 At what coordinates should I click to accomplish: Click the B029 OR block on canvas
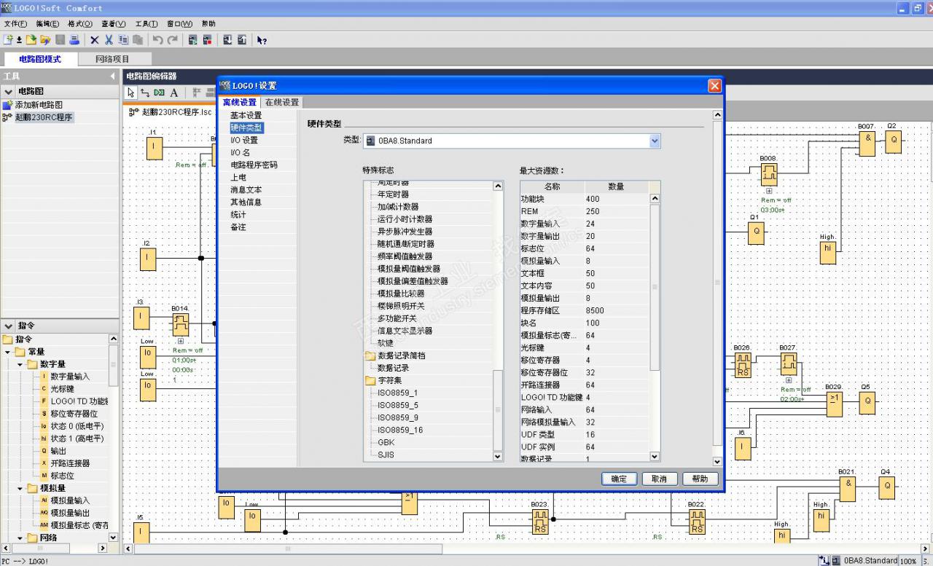tap(833, 404)
